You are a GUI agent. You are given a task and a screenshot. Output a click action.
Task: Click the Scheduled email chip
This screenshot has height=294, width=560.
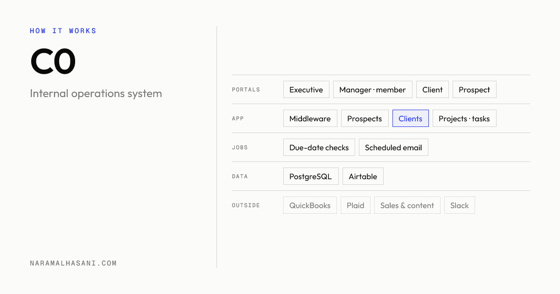(393, 147)
